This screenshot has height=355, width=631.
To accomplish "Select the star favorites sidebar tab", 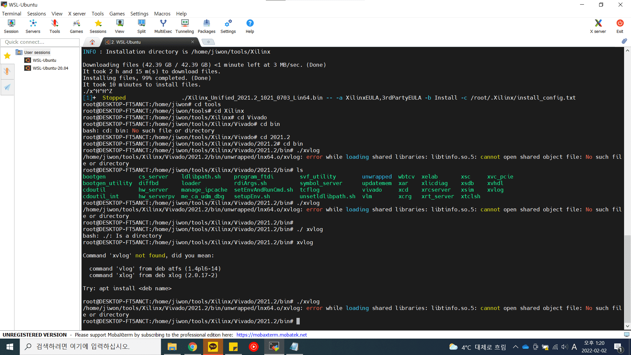I will click(x=7, y=56).
